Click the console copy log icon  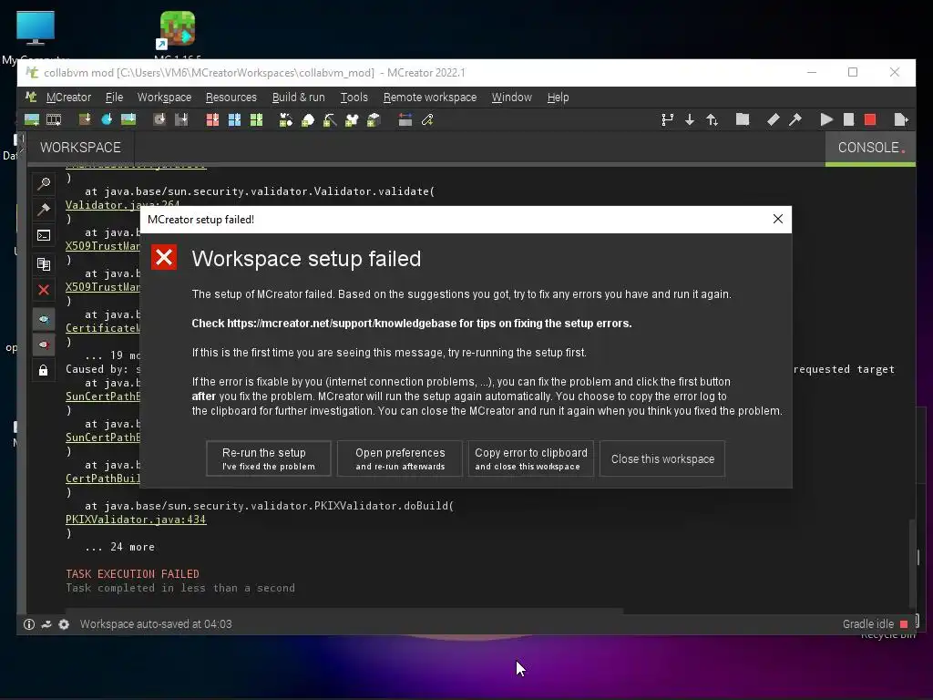pyautogui.click(x=44, y=263)
